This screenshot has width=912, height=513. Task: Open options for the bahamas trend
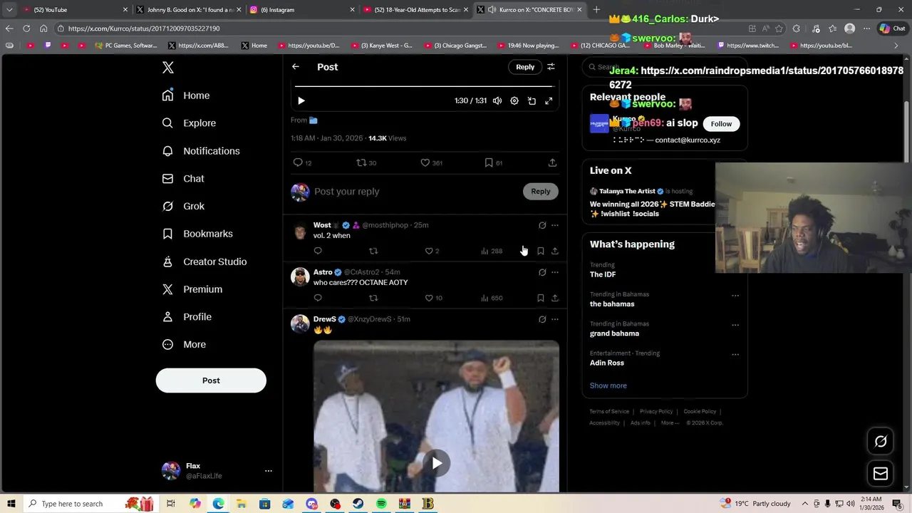[735, 296]
